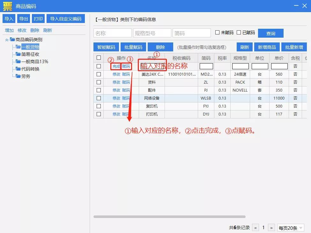Click the folder icon next to 代码转换
This screenshot has height=233, width=311.
(18, 69)
